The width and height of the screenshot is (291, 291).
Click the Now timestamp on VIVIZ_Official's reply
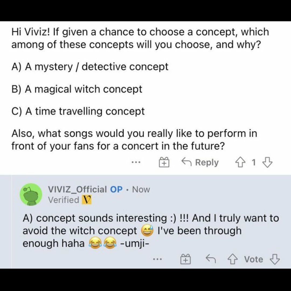coord(141,189)
